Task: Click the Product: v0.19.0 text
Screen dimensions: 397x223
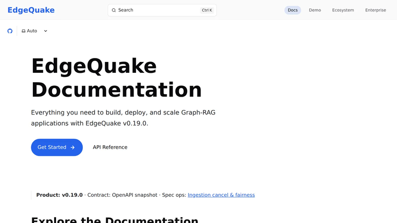Action: click(x=59, y=195)
